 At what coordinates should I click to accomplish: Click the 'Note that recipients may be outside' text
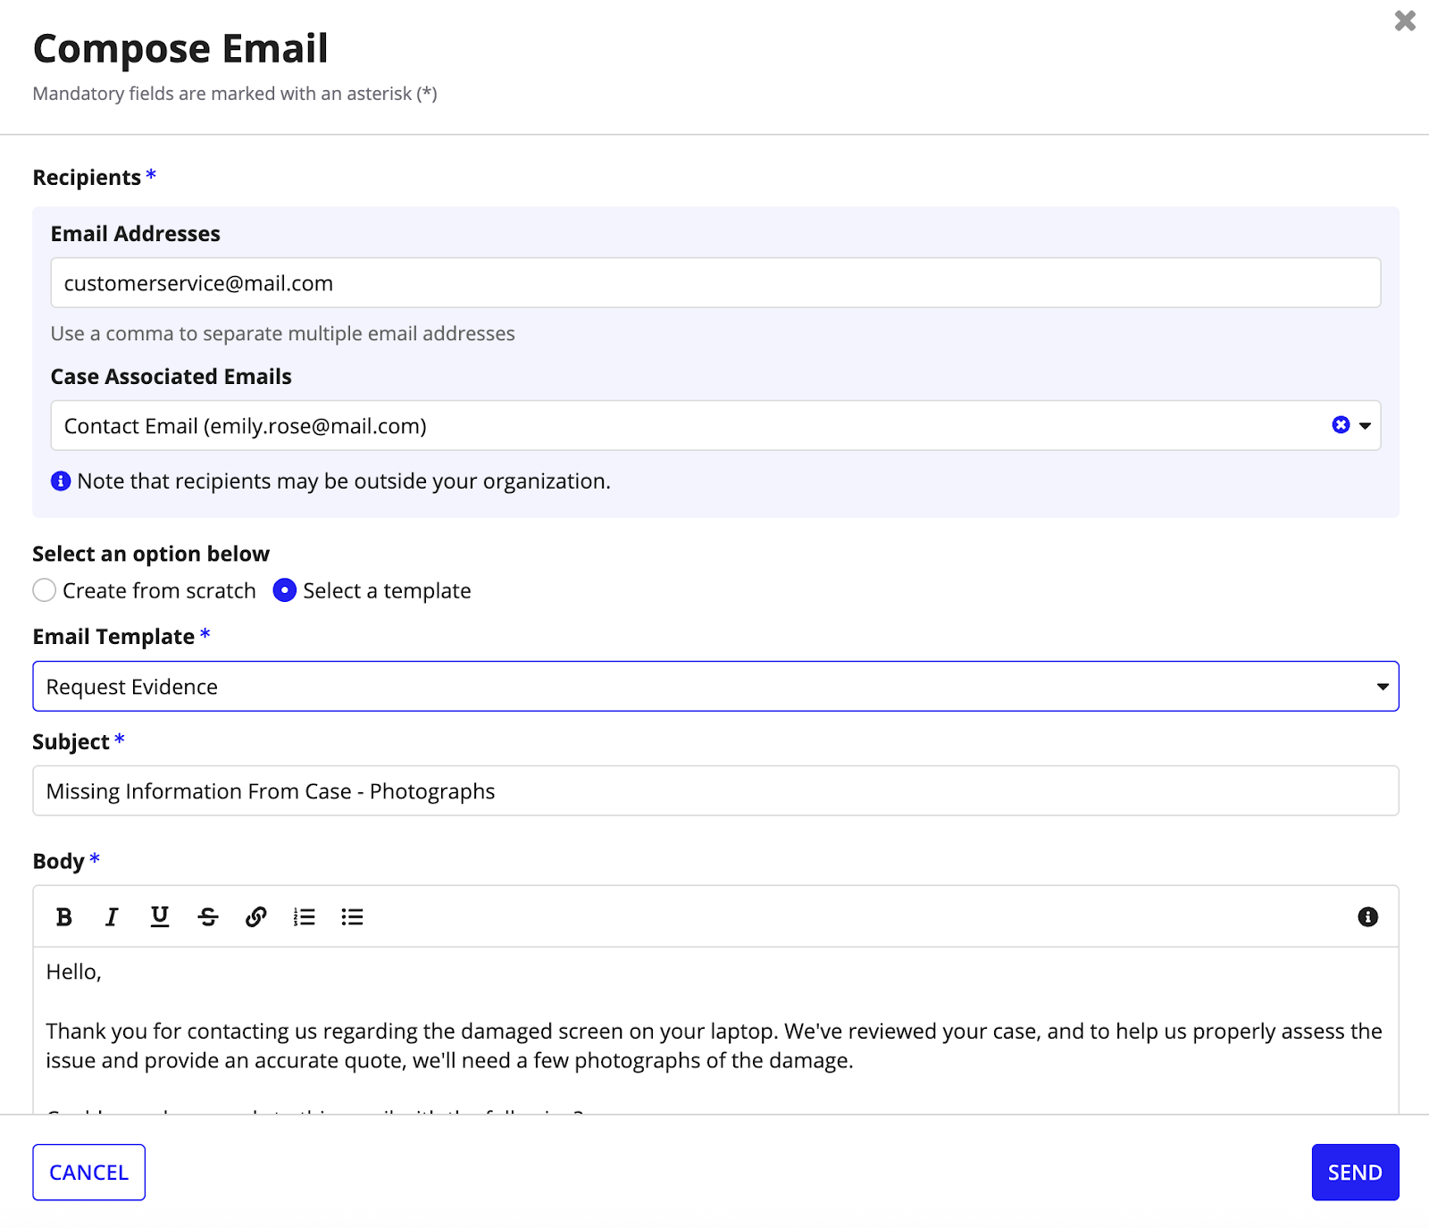344,481
